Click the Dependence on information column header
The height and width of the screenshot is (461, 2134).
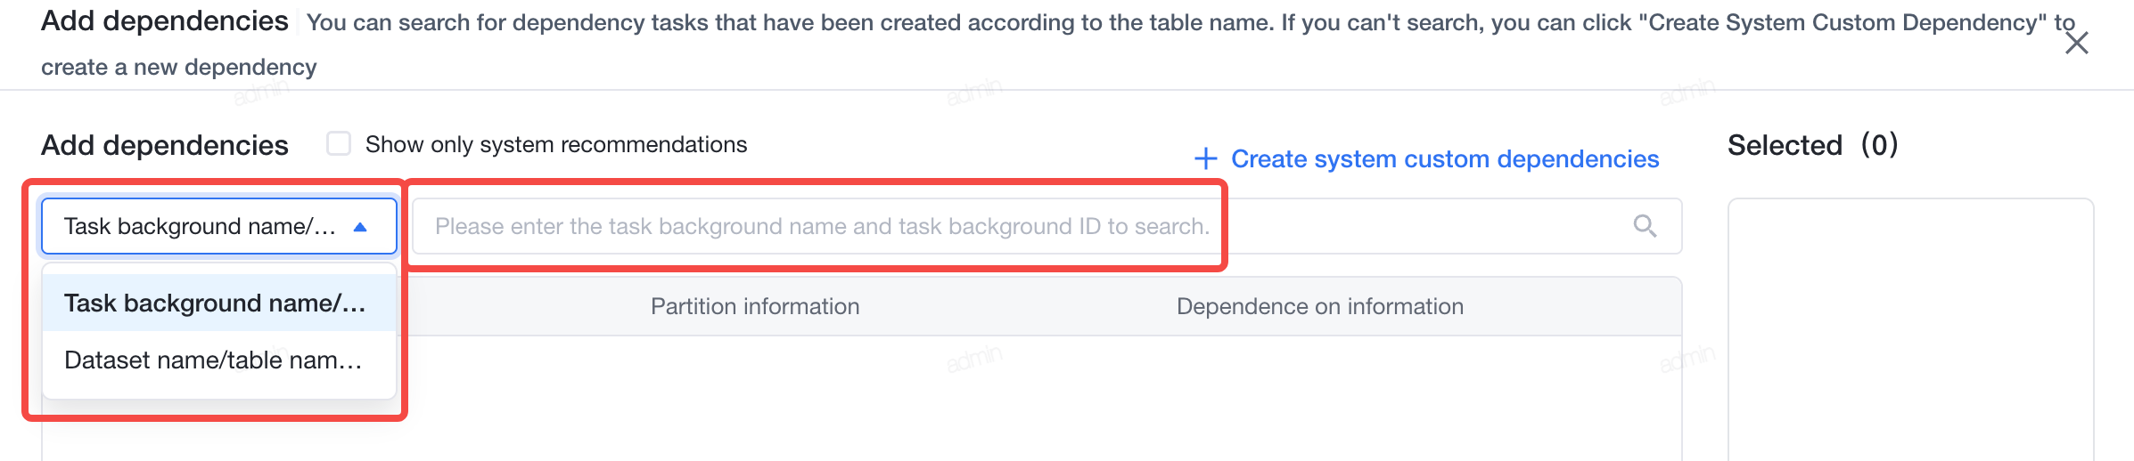1320,306
